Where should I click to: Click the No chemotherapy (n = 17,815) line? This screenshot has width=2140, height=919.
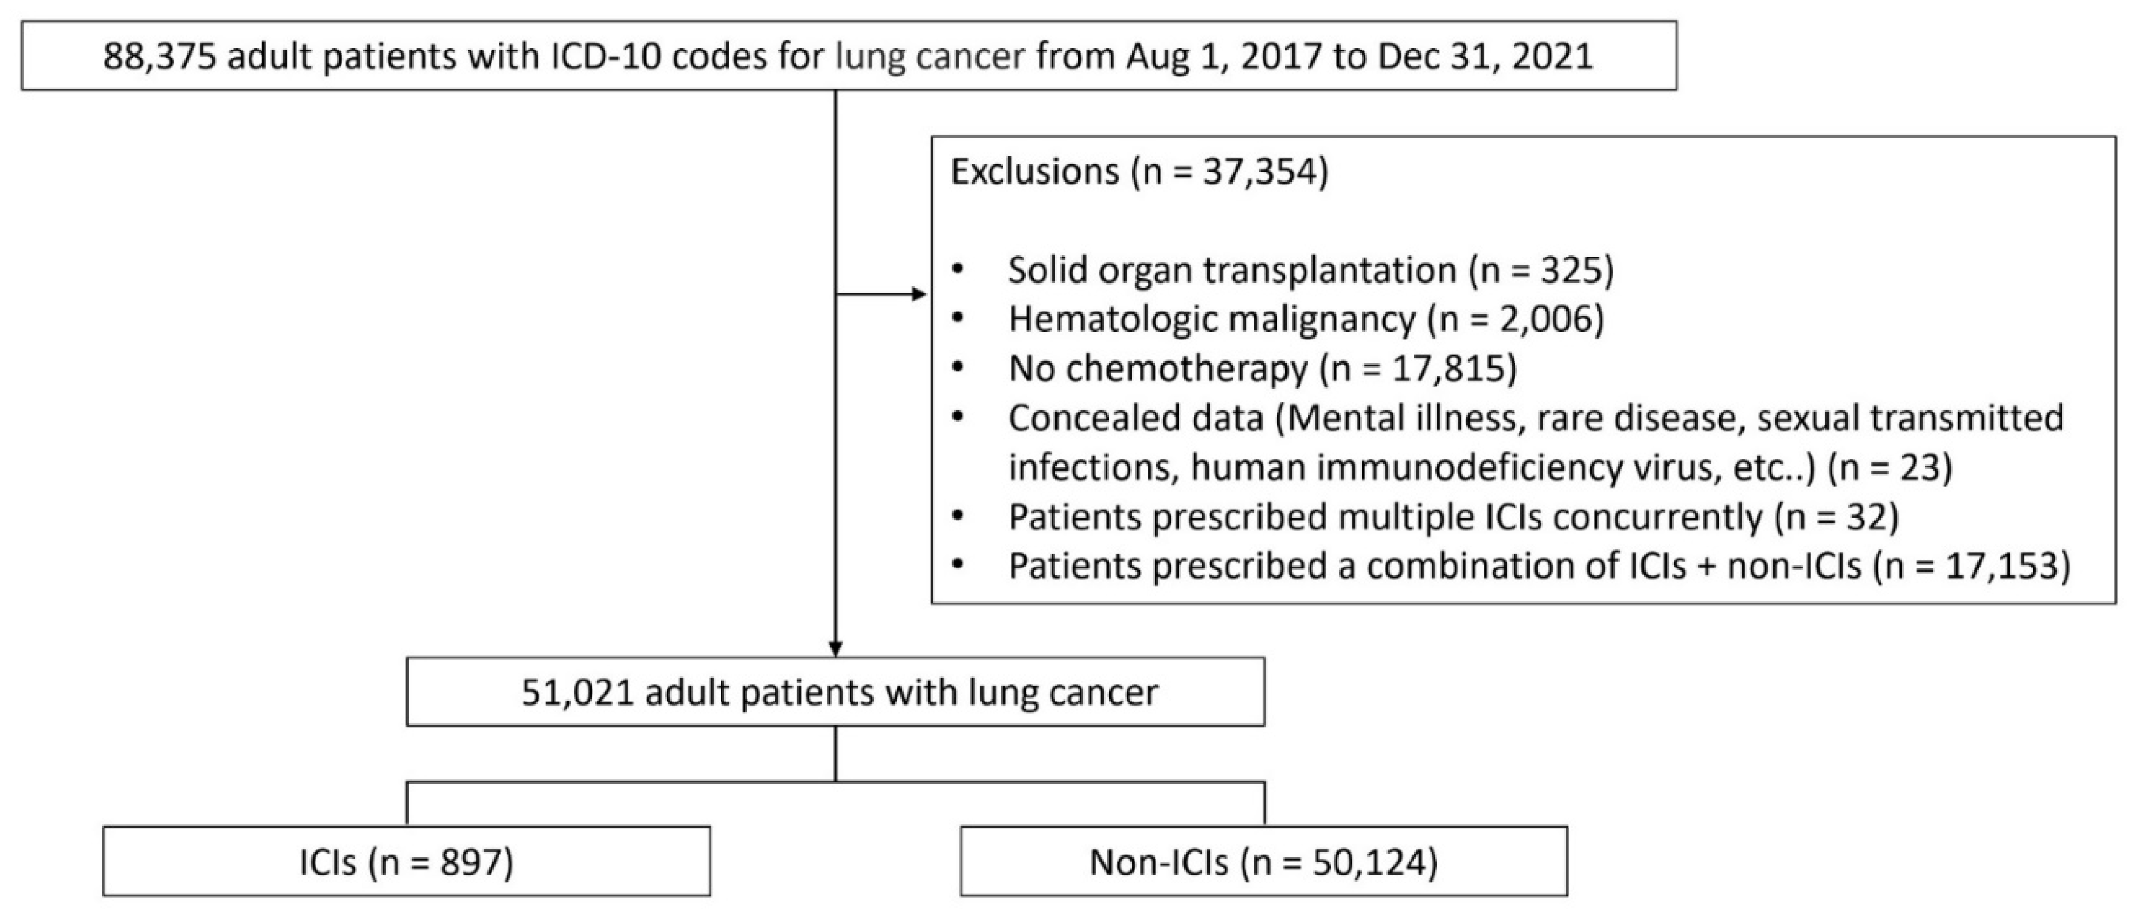point(1262,368)
